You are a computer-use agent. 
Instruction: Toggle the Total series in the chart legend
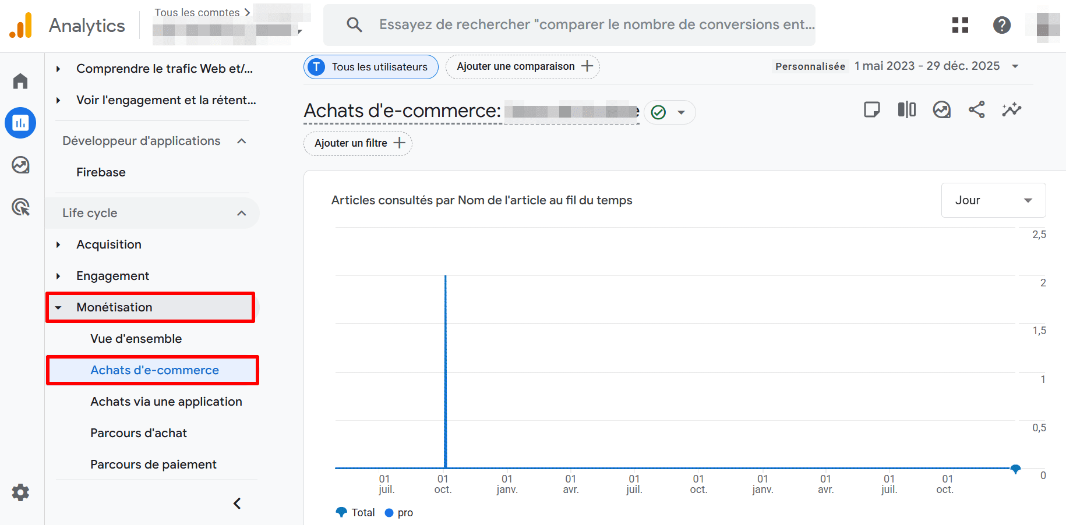pyautogui.click(x=355, y=512)
